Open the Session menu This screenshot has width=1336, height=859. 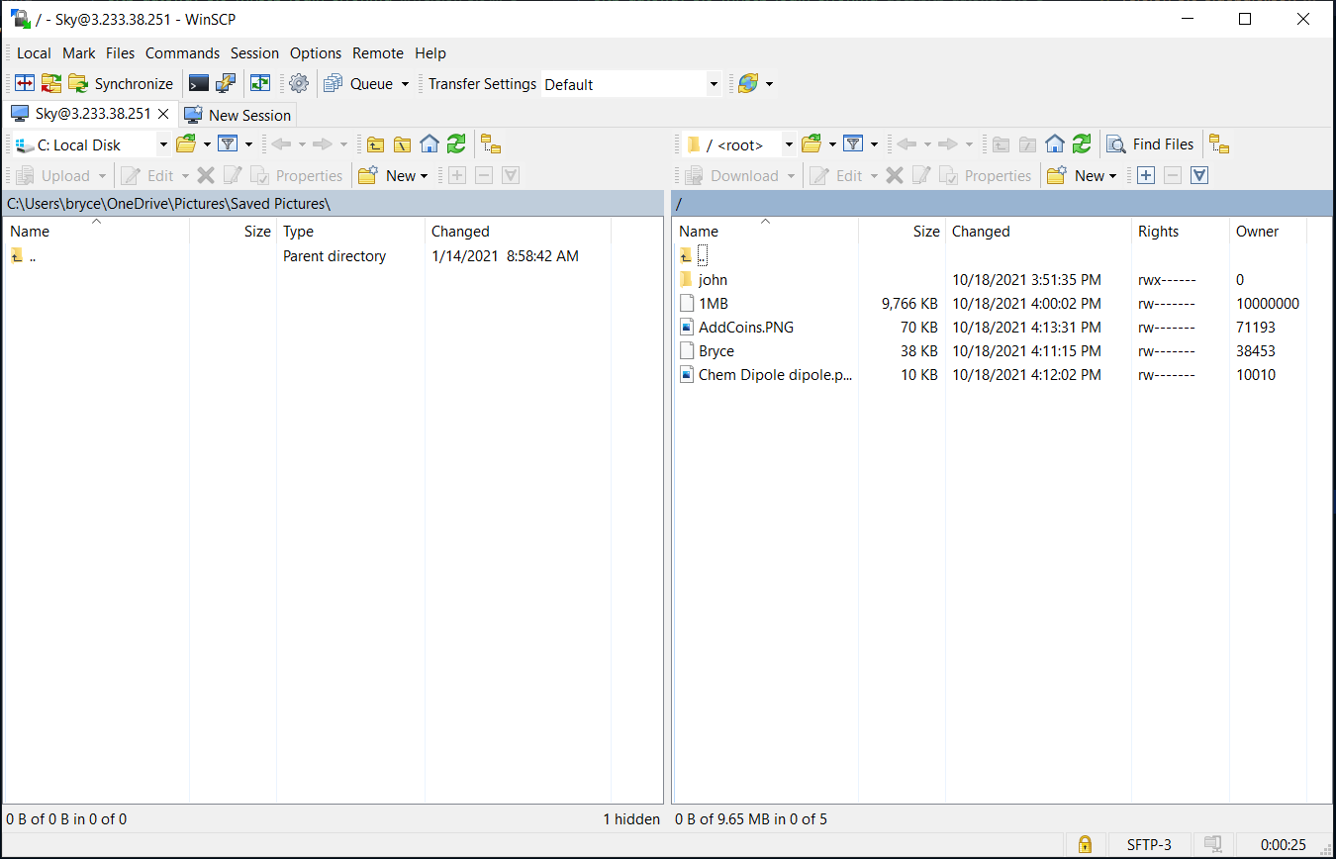(255, 53)
